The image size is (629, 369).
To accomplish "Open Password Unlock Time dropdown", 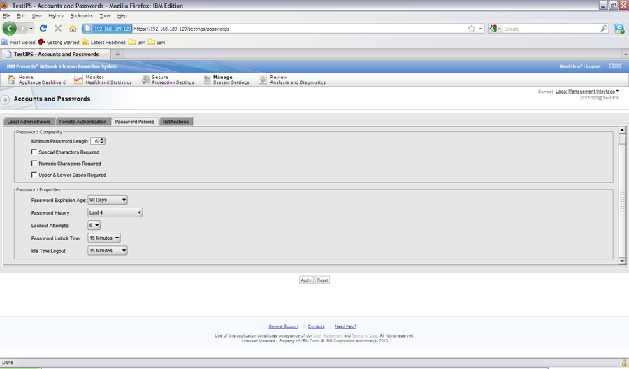I will tap(104, 238).
